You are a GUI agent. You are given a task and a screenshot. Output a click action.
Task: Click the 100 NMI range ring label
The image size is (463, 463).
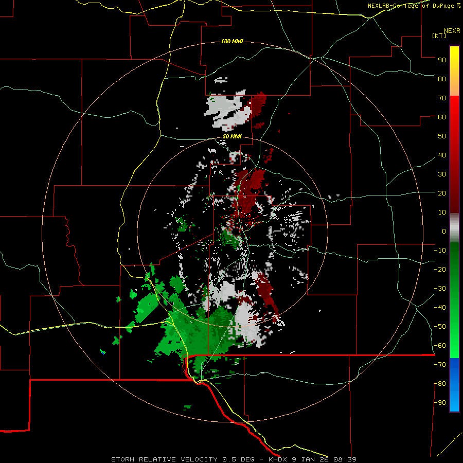tap(232, 41)
